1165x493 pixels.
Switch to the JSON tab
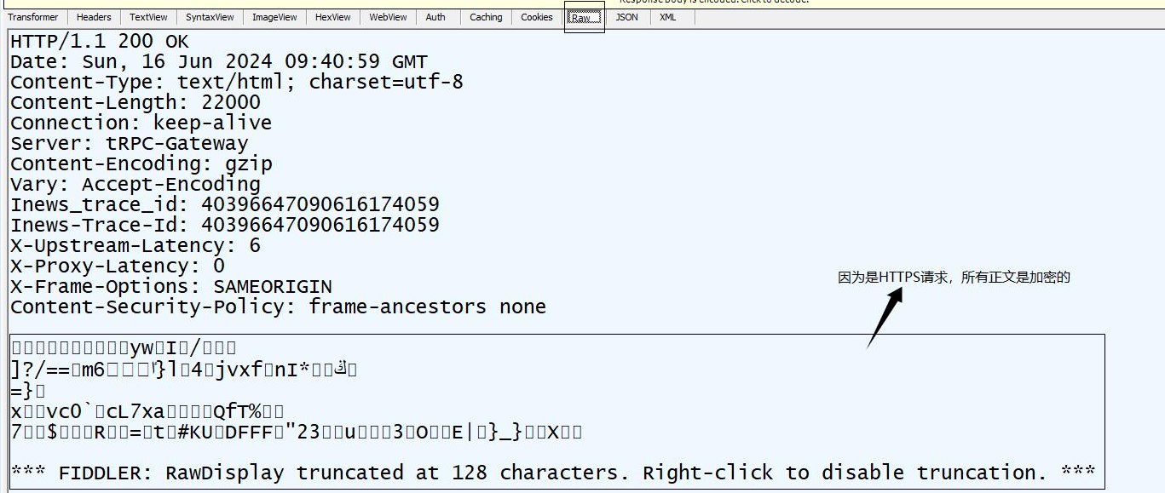click(626, 17)
